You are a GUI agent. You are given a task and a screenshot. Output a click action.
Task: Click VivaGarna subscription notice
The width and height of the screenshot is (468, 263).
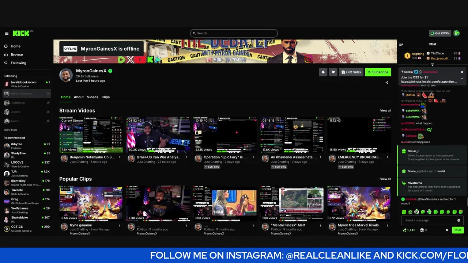(432, 187)
